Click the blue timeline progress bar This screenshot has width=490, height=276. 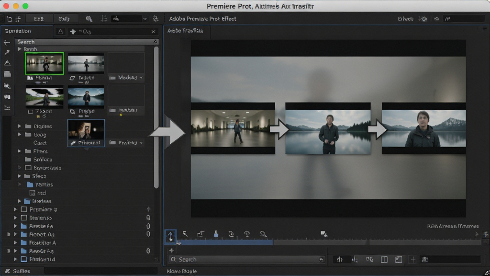coord(225,242)
